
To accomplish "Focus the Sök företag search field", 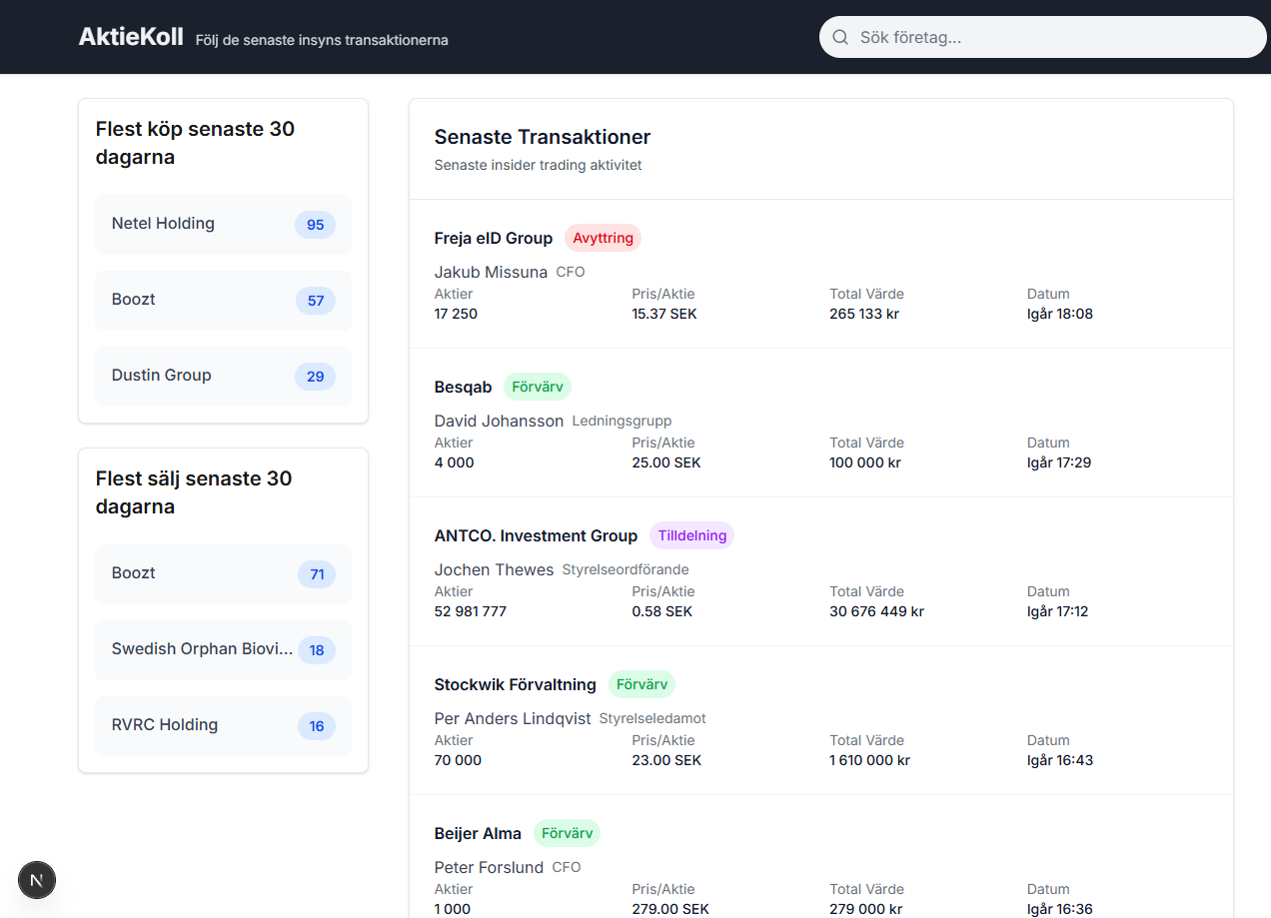I will [1049, 37].
